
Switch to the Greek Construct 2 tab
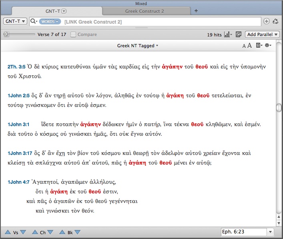point(146,11)
